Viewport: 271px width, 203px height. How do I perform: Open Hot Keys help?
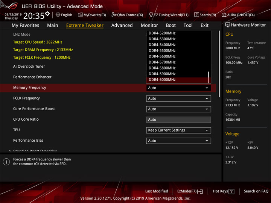click(224, 191)
